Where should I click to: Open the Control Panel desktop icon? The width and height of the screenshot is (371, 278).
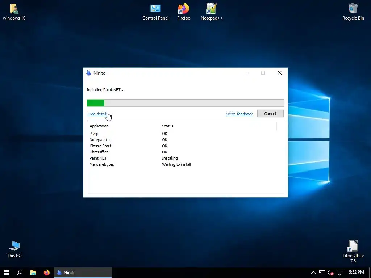point(155,12)
